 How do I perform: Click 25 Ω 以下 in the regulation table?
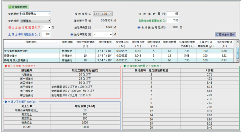pos(85,79)
